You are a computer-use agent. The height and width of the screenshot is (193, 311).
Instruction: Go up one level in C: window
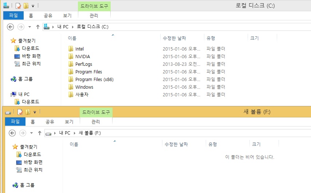(x=38, y=27)
